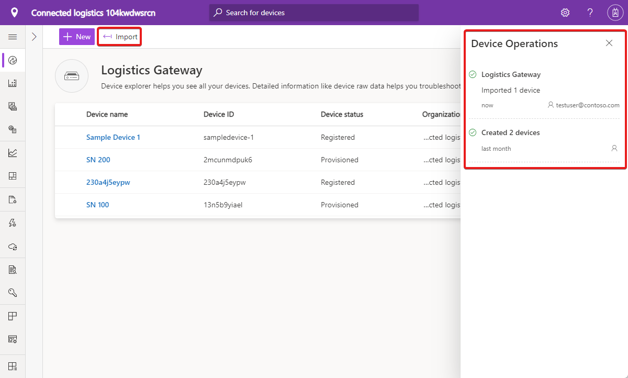Open the user account avatar

point(615,13)
